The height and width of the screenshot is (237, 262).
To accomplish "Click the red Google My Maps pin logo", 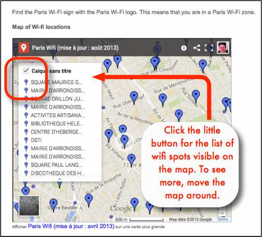I will tap(24, 47).
